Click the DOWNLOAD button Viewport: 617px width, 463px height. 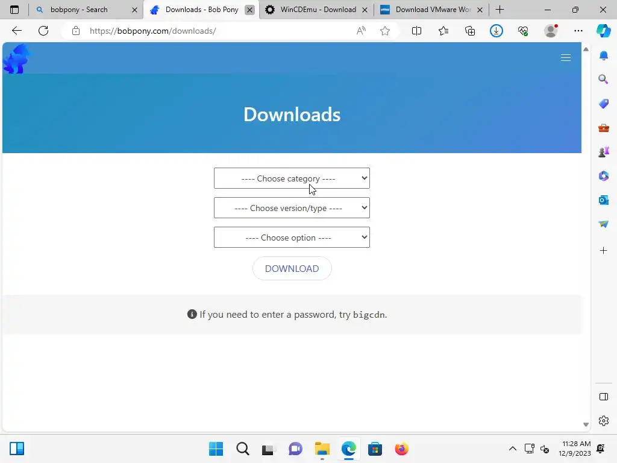click(x=292, y=268)
